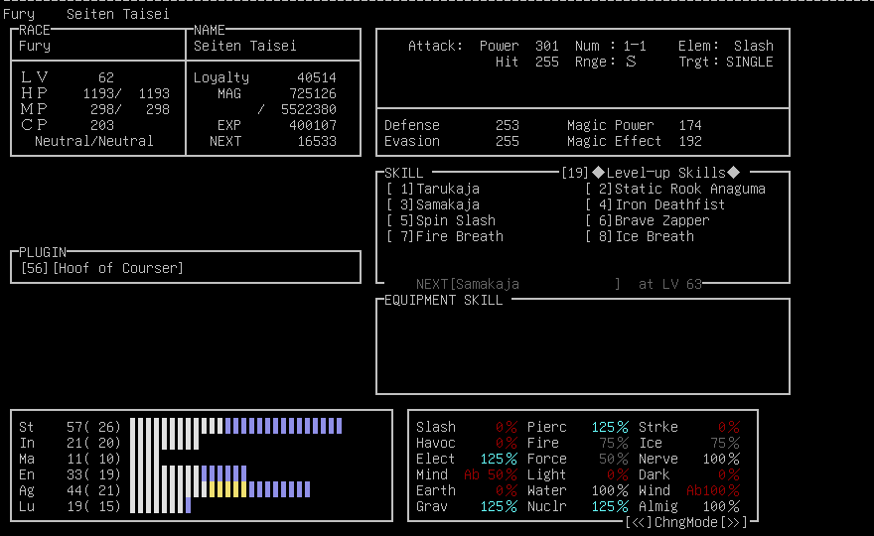This screenshot has height=536, width=874.
Task: Click the Pierc resistance 125% value
Action: 610,428
